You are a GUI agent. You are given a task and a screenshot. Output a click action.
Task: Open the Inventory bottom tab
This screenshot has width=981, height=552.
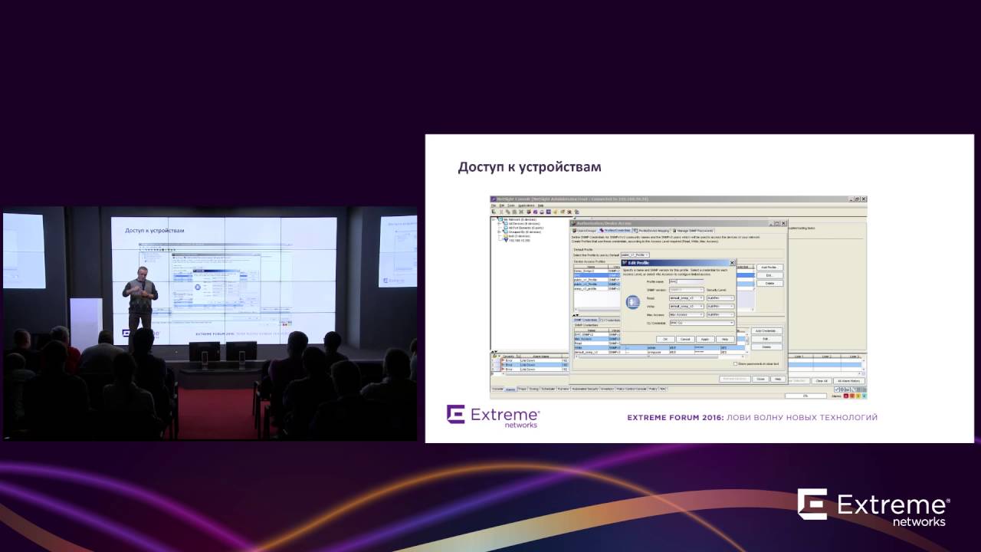pyautogui.click(x=607, y=389)
